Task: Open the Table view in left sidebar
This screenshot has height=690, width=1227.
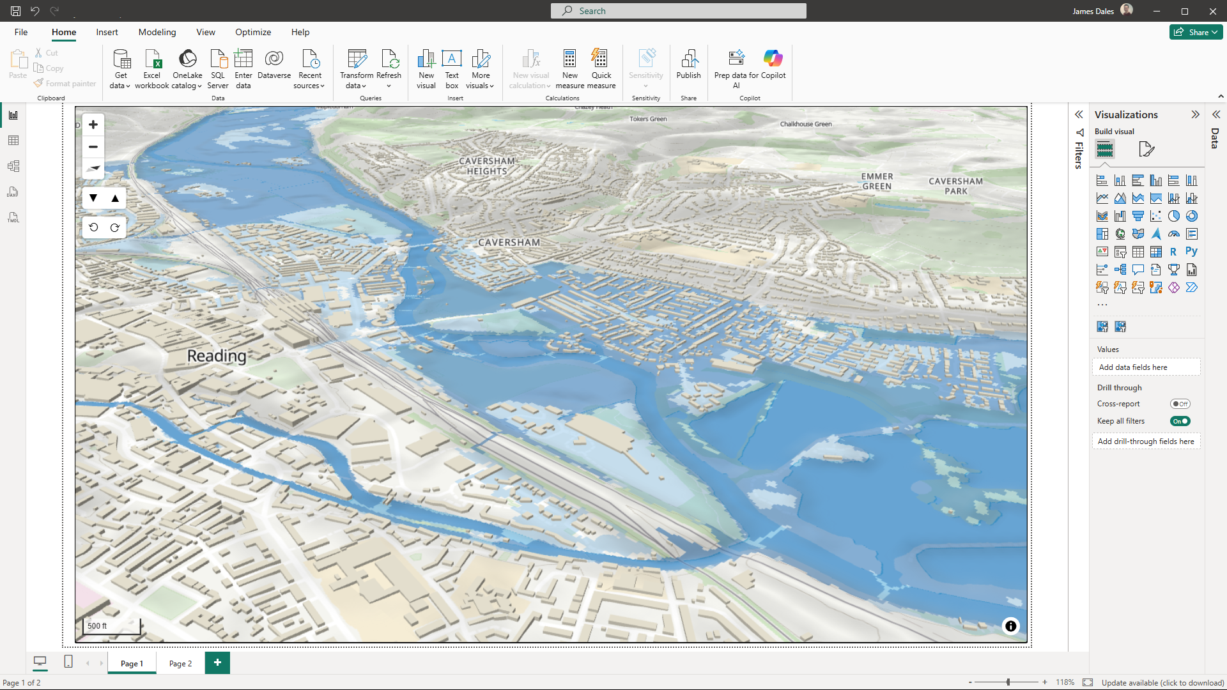Action: [x=13, y=141]
